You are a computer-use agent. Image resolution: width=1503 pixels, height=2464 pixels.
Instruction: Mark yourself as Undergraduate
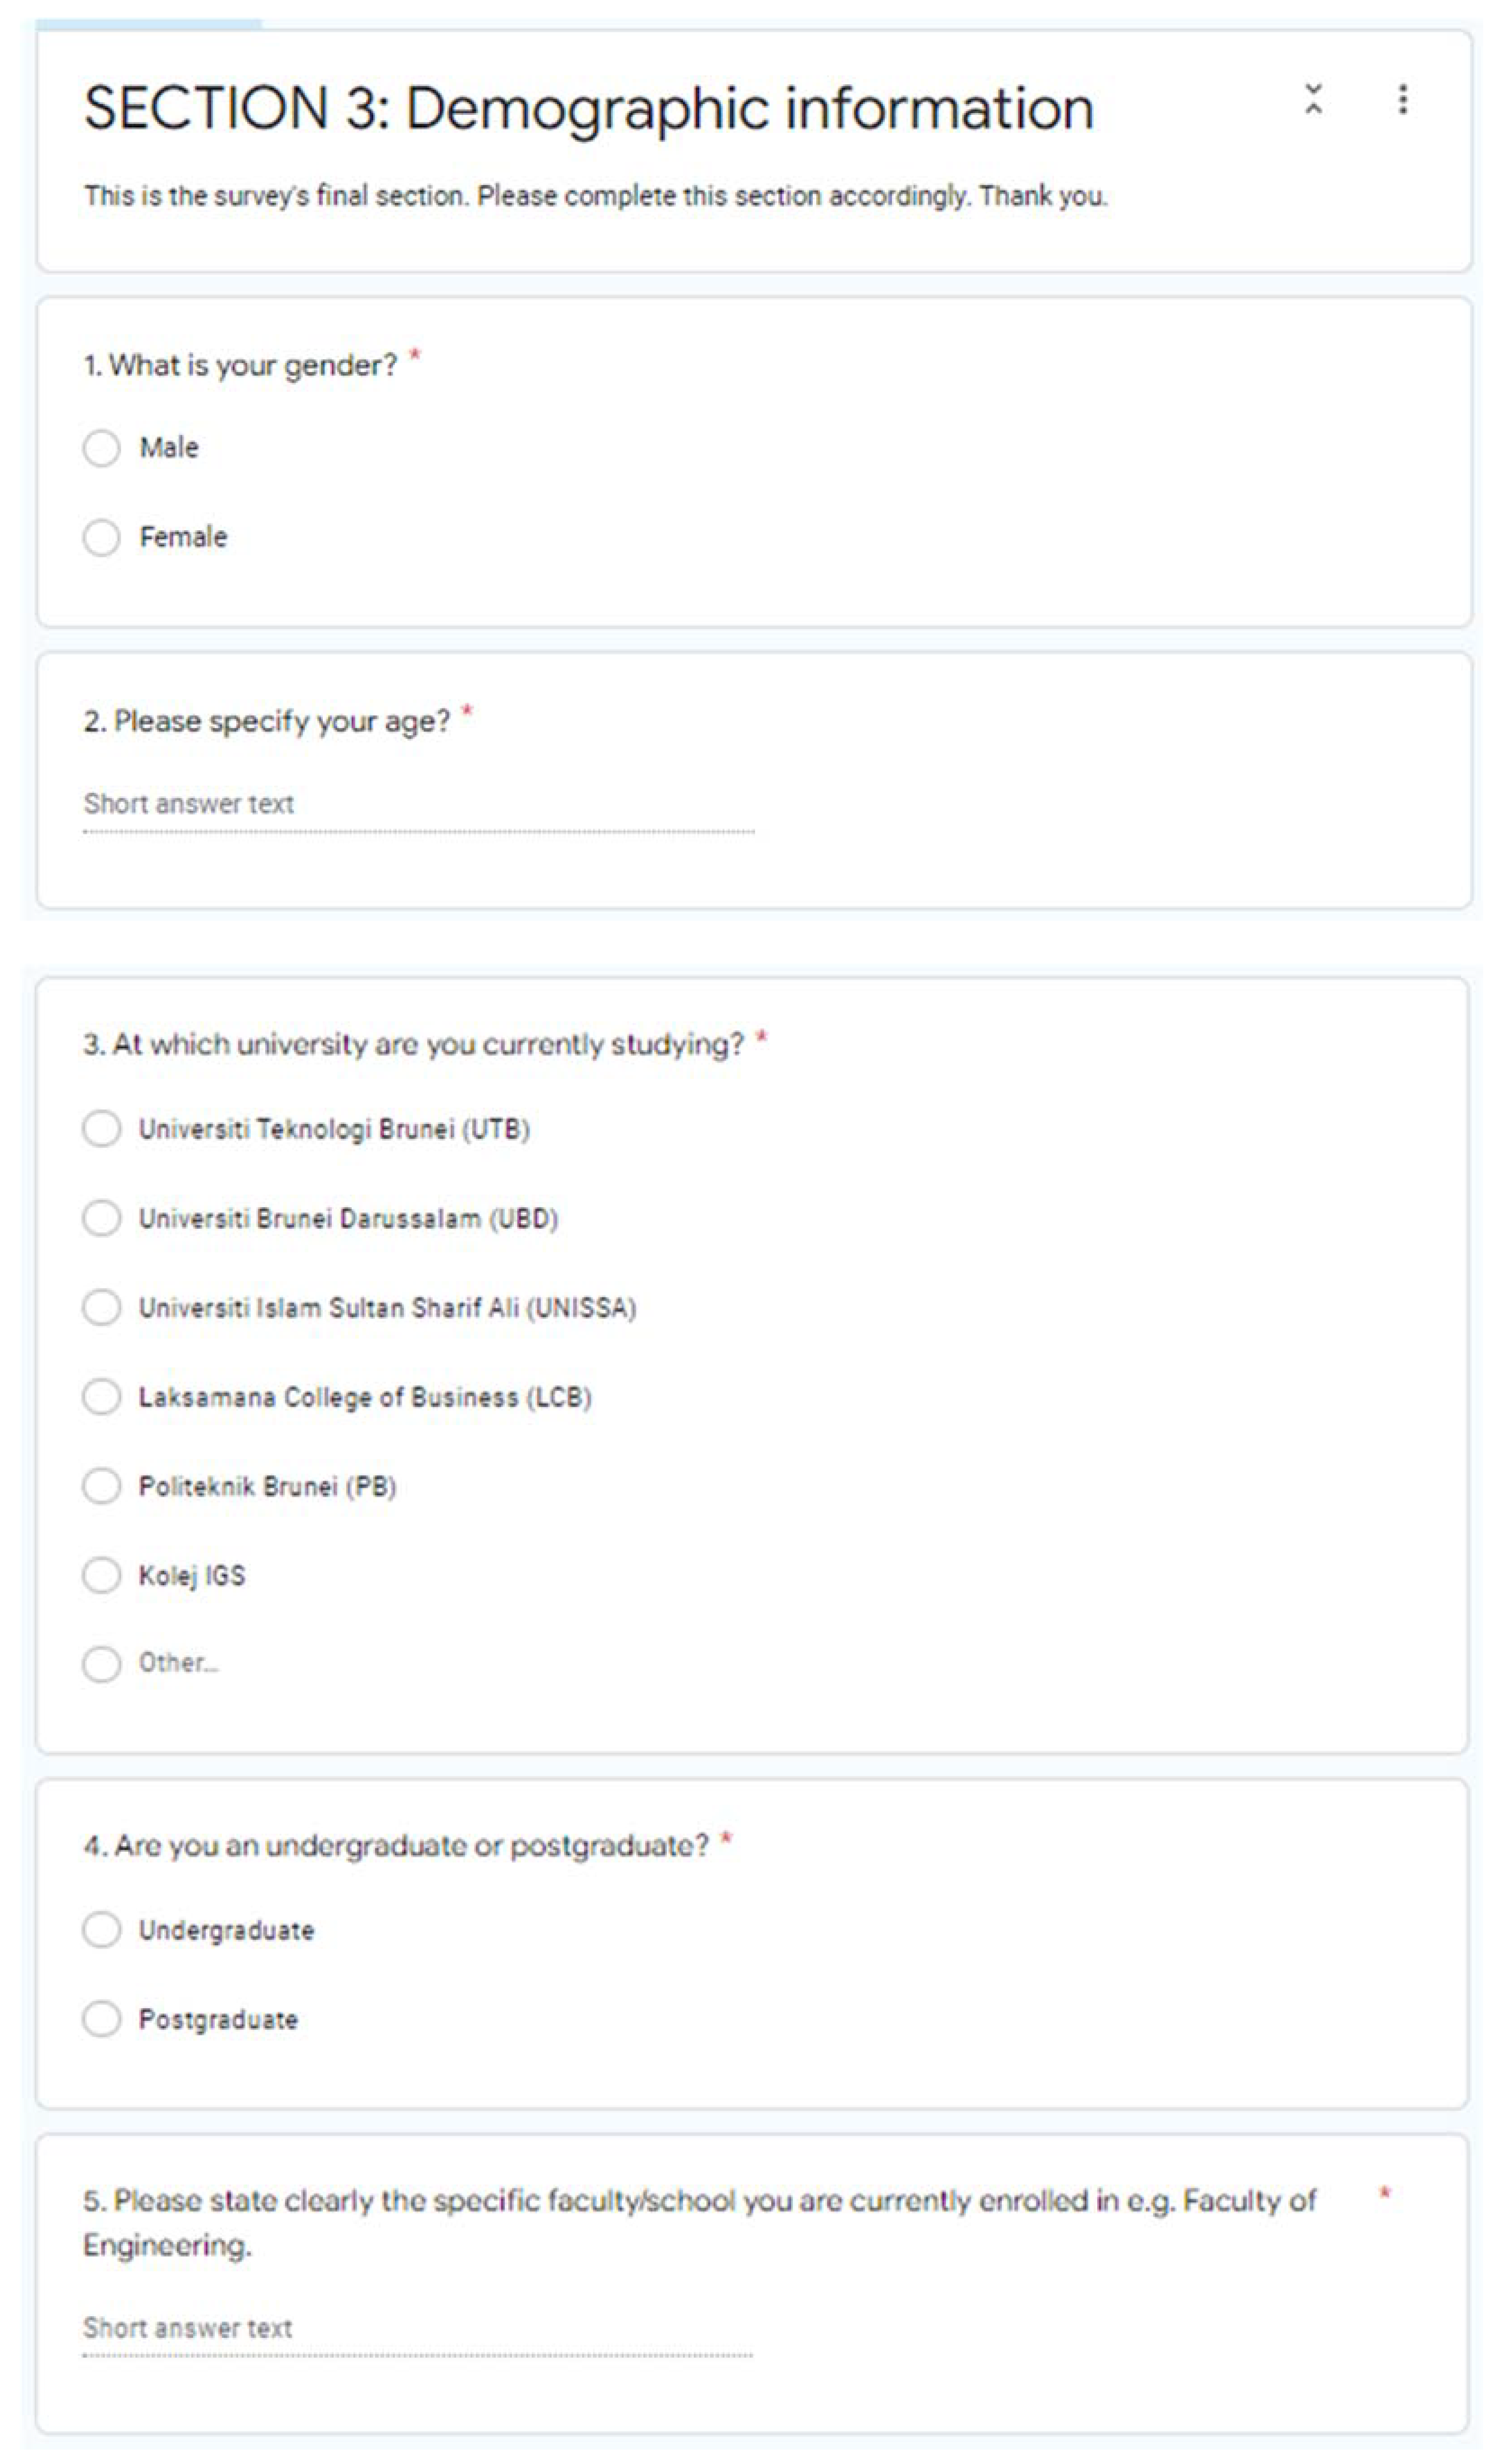tap(102, 1930)
